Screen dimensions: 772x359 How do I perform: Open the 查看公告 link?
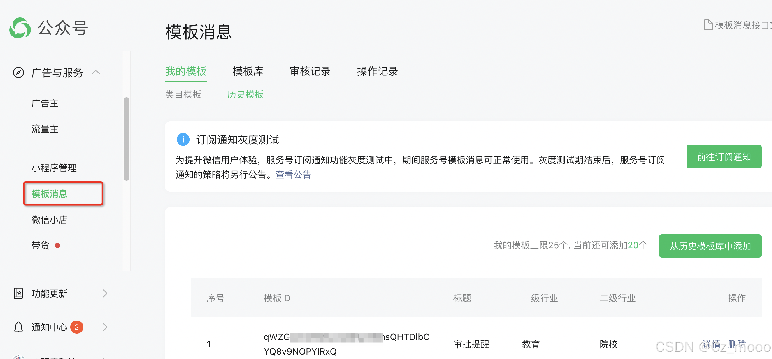tap(293, 175)
